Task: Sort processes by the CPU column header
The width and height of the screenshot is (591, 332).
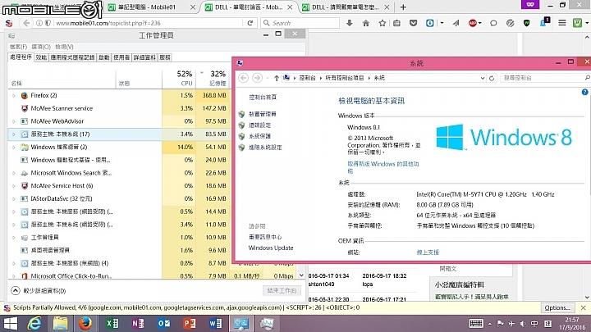Action: [x=179, y=78]
